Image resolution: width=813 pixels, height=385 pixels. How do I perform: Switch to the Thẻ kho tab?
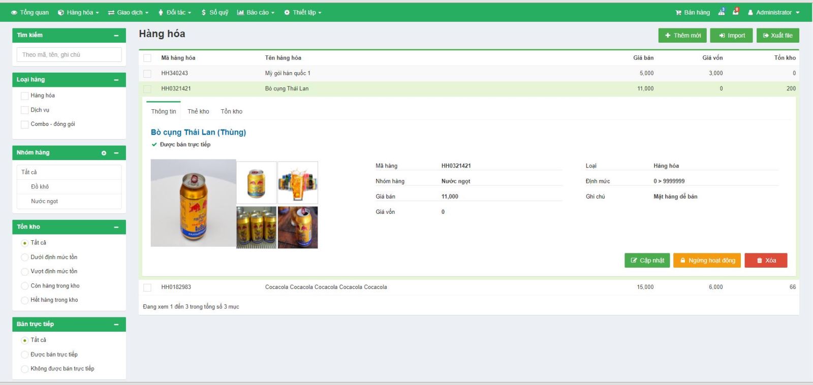click(198, 111)
